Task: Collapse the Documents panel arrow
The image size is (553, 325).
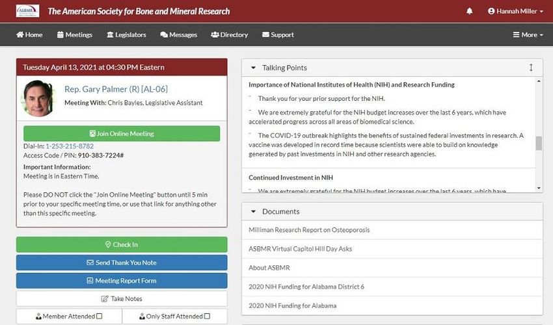Action: click(x=253, y=211)
